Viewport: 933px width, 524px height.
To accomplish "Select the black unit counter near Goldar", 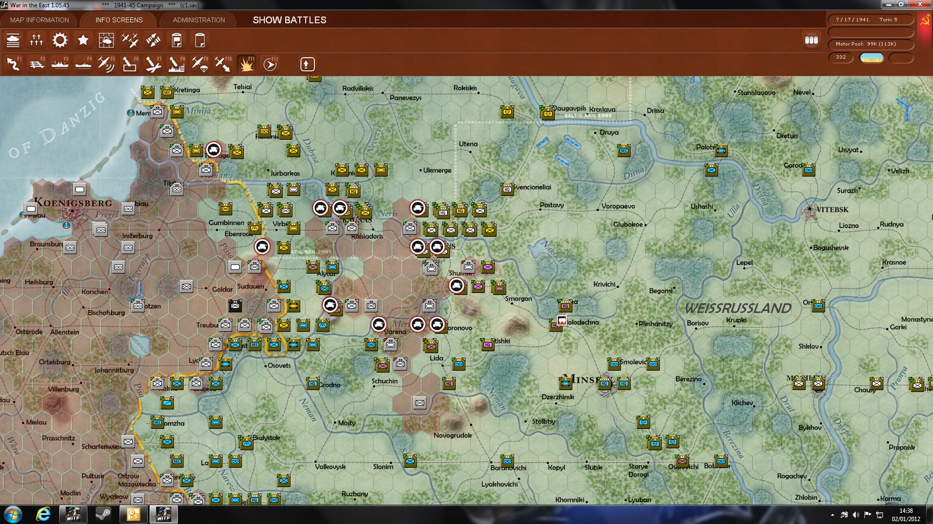I will (x=235, y=306).
